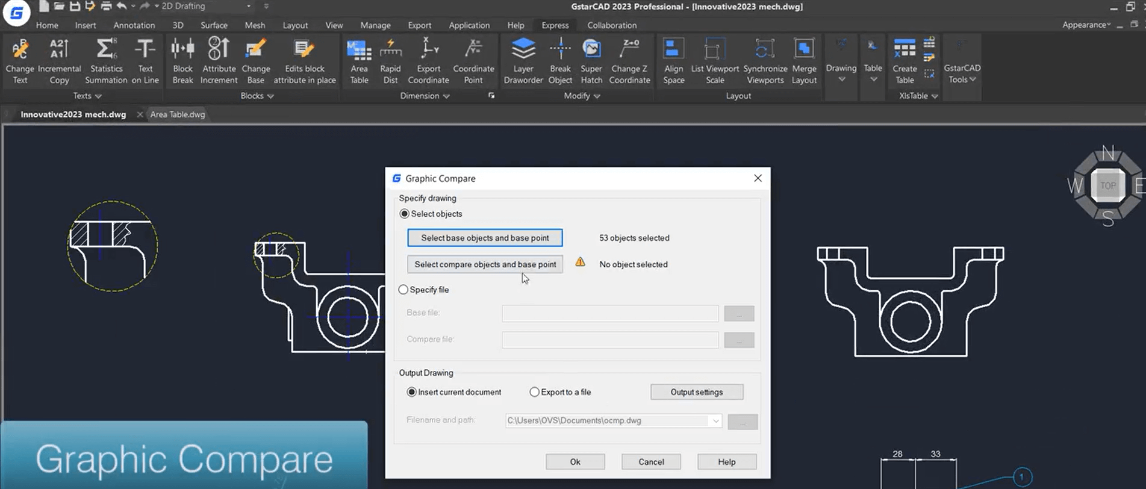1146x489 pixels.
Task: Click the Open folder icon in quick access toolbar
Action: tap(59, 7)
